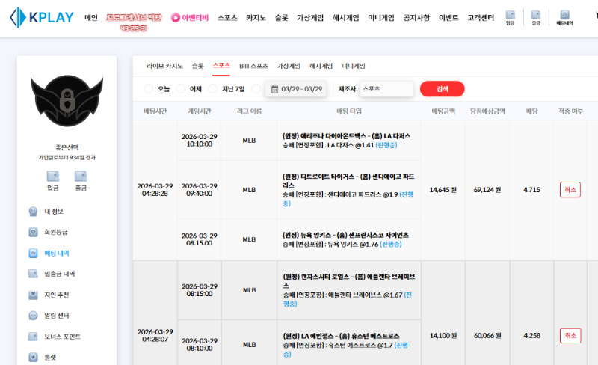Open 보너스 포인트 in sidebar

tap(62, 337)
